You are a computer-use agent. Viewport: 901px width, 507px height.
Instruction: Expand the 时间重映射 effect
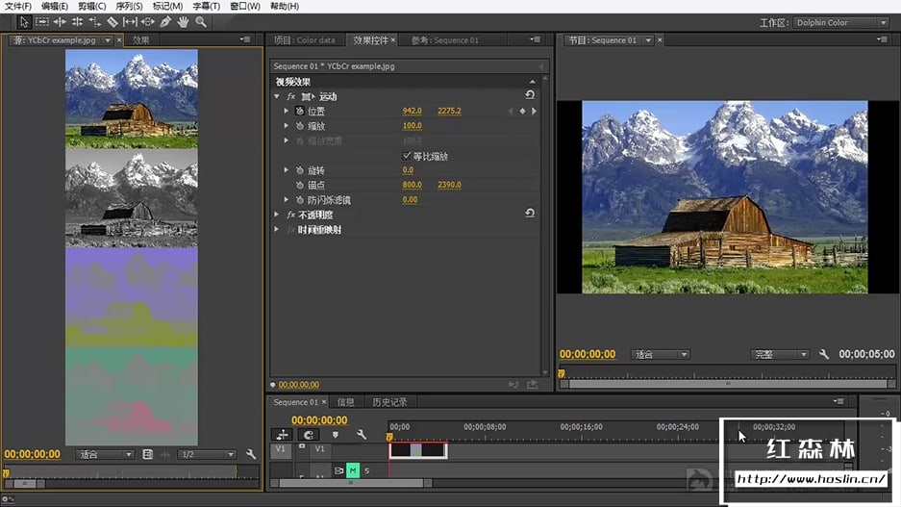tap(277, 229)
